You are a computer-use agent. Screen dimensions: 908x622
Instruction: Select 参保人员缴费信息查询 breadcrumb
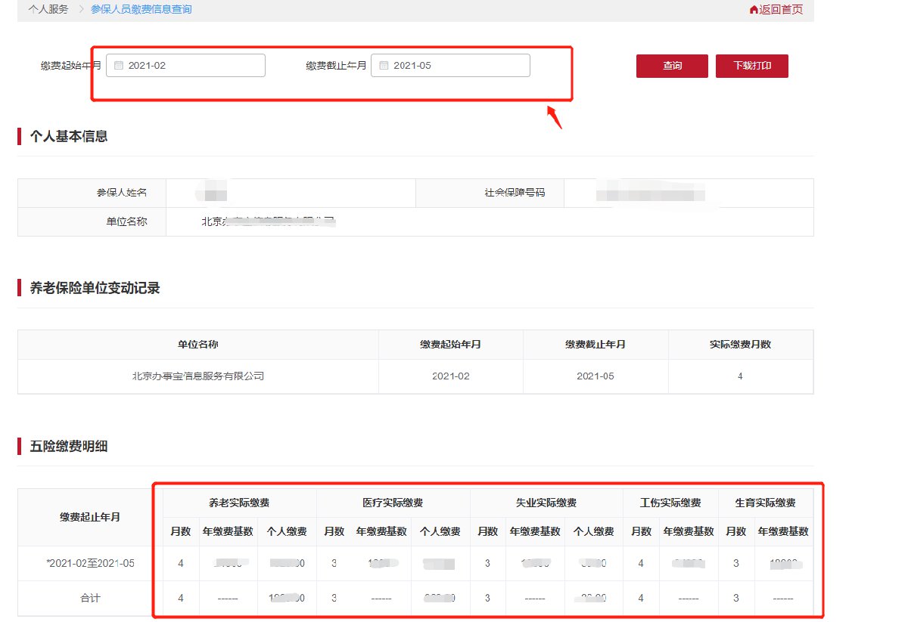click(141, 10)
